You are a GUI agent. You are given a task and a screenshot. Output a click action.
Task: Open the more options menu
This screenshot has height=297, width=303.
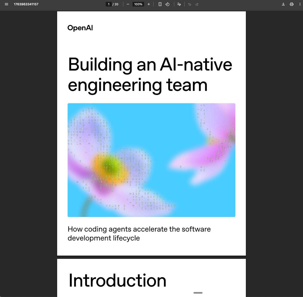point(300,4)
